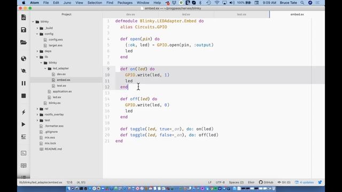This screenshot has width=342, height=192.
Task: Click the LF line ending selector
Action: (209, 182)
